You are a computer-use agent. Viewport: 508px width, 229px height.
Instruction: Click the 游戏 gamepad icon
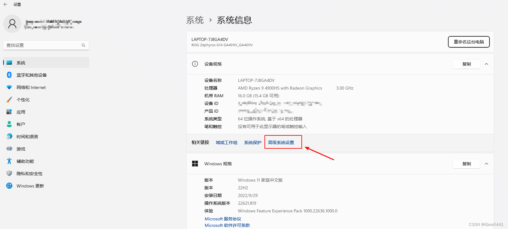coord(9,149)
